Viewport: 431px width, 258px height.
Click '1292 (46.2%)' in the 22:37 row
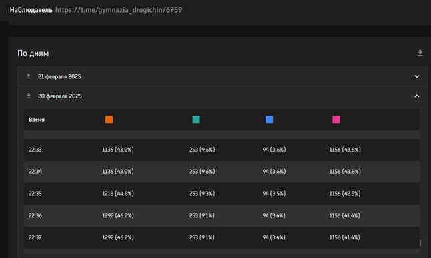tap(118, 237)
